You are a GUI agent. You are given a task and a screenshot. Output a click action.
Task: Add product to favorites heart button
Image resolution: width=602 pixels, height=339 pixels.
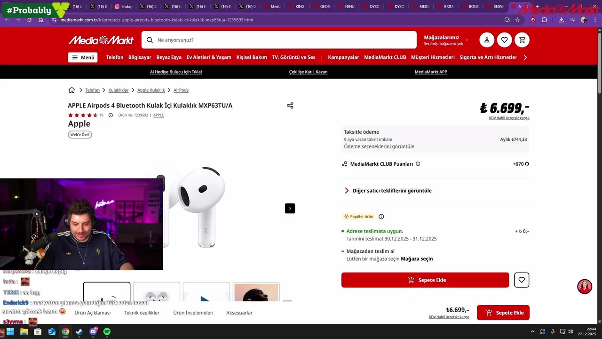click(522, 280)
